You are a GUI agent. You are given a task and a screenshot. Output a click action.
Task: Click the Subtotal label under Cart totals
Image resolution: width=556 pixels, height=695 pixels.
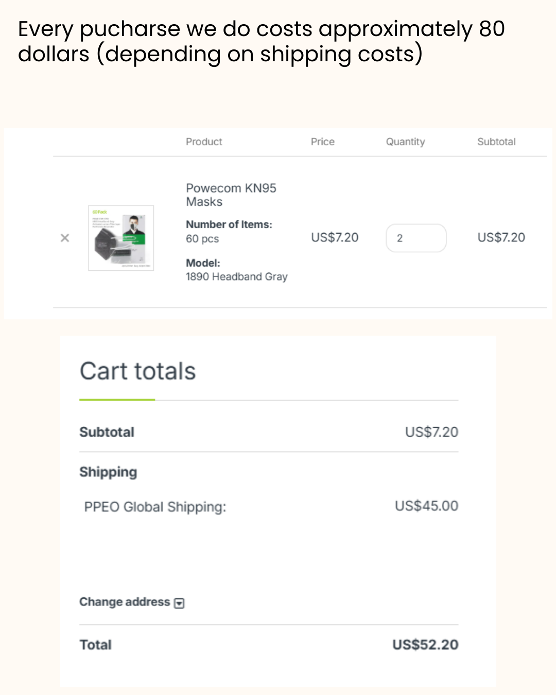pyautogui.click(x=107, y=432)
